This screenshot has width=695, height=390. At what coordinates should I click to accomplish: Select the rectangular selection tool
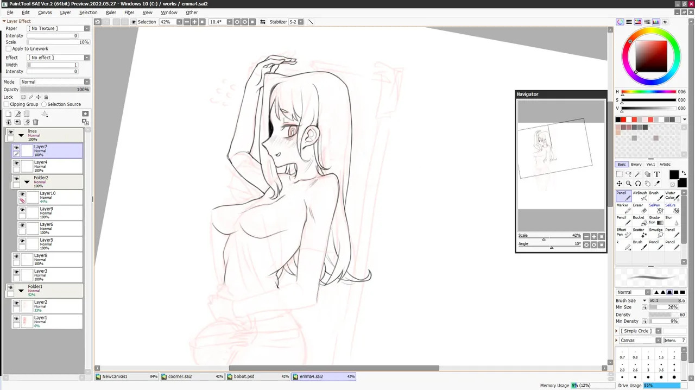[620, 174]
